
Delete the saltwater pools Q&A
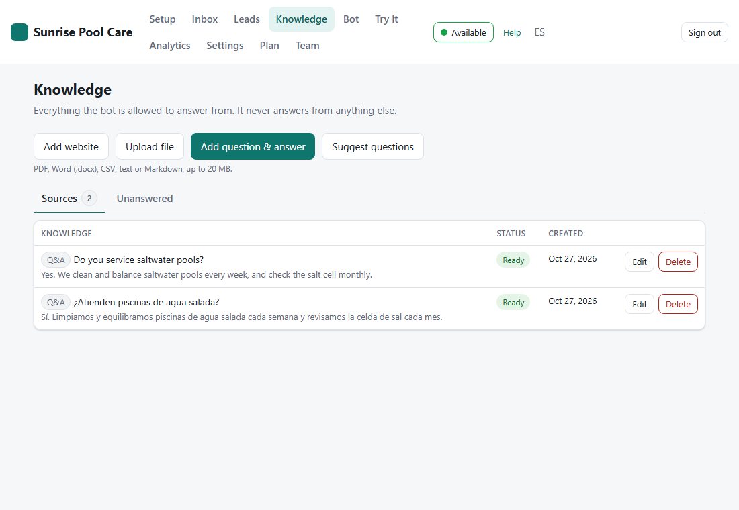679,262
